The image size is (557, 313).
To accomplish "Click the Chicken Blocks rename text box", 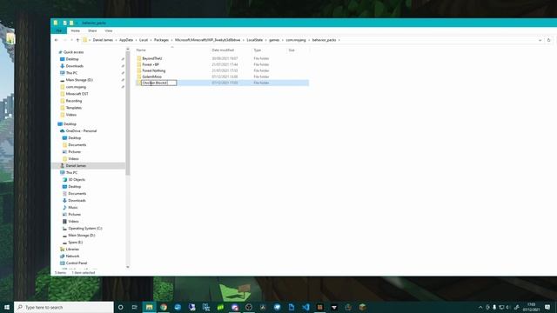I will pyautogui.click(x=158, y=83).
